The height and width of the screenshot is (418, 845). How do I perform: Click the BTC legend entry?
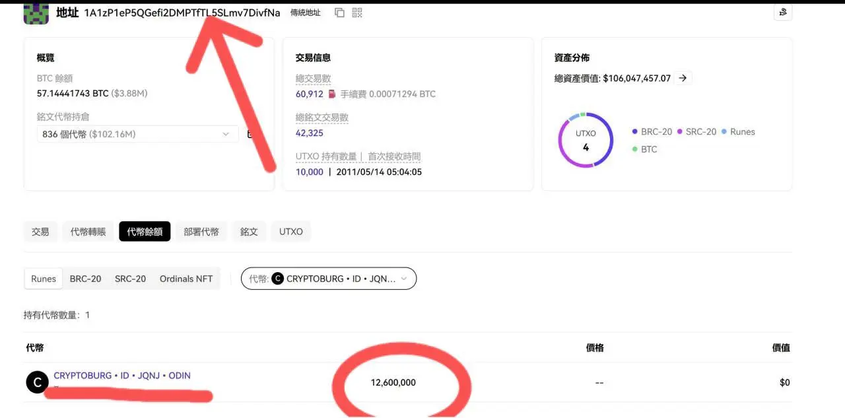[644, 149]
